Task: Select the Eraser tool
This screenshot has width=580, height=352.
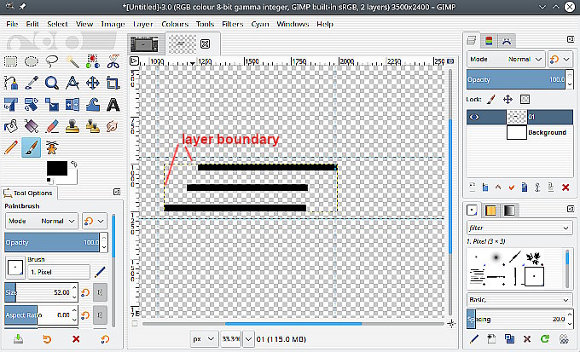Action: [x=52, y=126]
